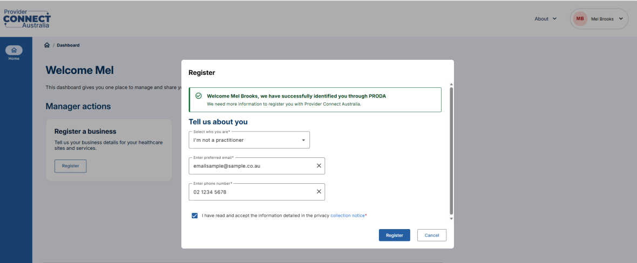
Task: Clear the preferred email field
Action: click(x=318, y=165)
